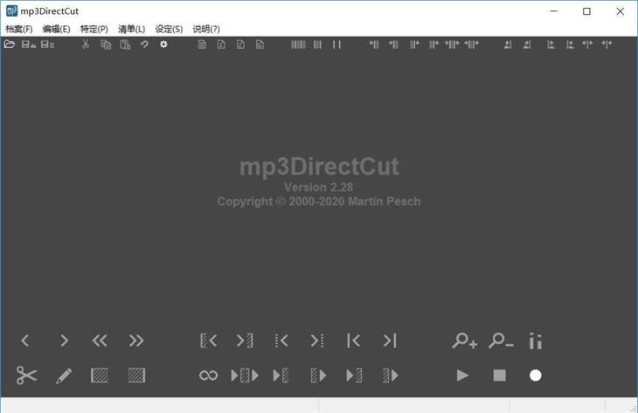Open the 说明(?) help menu
Viewport: 638px width, 413px height.
tap(206, 29)
